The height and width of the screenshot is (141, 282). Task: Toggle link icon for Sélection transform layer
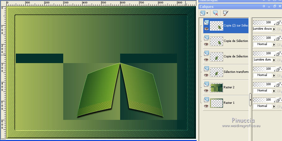[279, 69]
